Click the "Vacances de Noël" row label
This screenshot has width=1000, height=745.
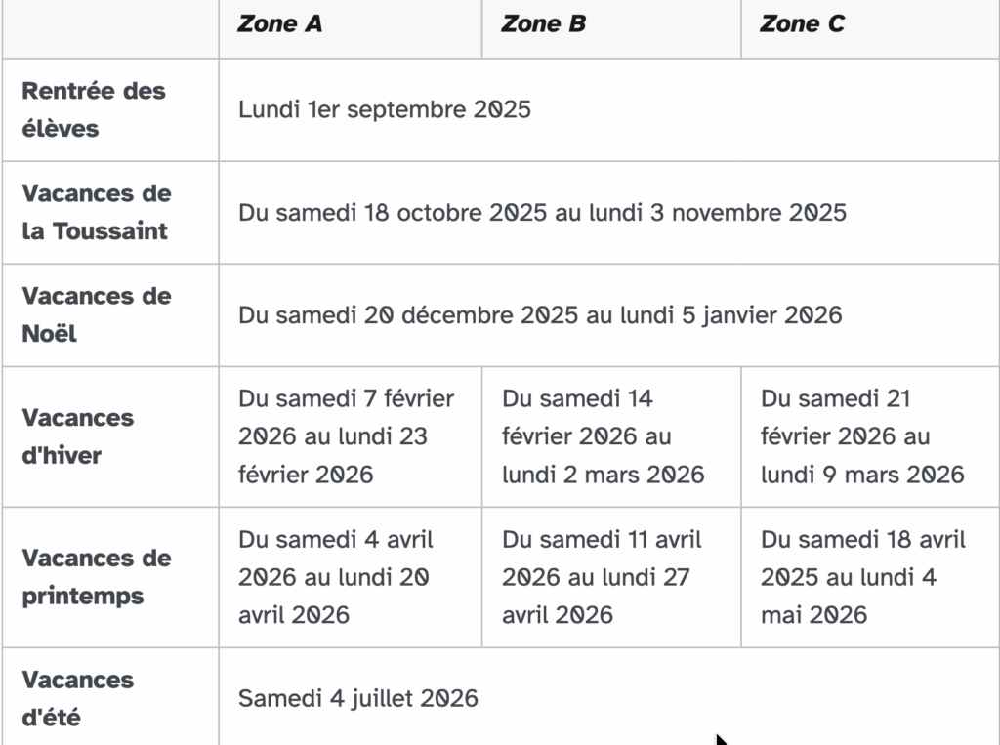96,314
